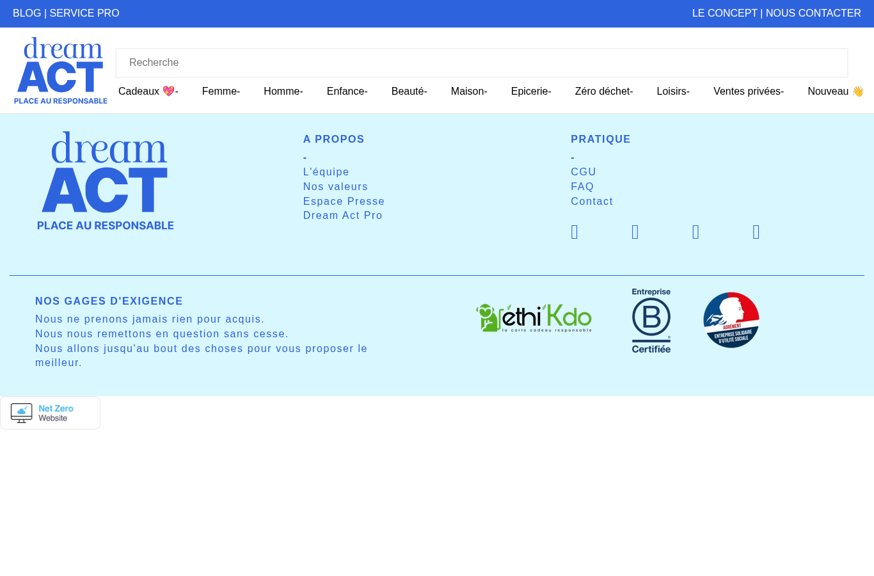Expand the Femme category menu

pos(221,92)
